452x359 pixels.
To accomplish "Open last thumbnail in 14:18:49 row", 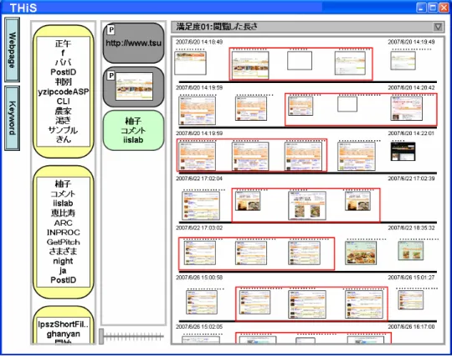I will pos(403,60).
